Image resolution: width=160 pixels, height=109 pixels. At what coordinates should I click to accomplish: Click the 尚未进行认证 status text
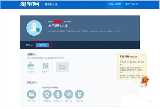click(x=58, y=26)
